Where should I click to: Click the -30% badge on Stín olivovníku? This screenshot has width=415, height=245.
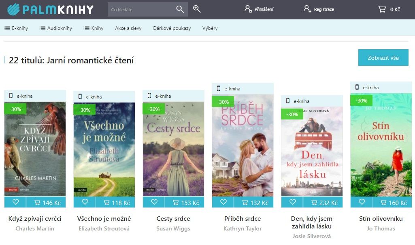click(362, 101)
